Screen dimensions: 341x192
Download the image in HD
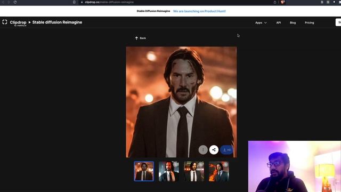[x=226, y=150]
